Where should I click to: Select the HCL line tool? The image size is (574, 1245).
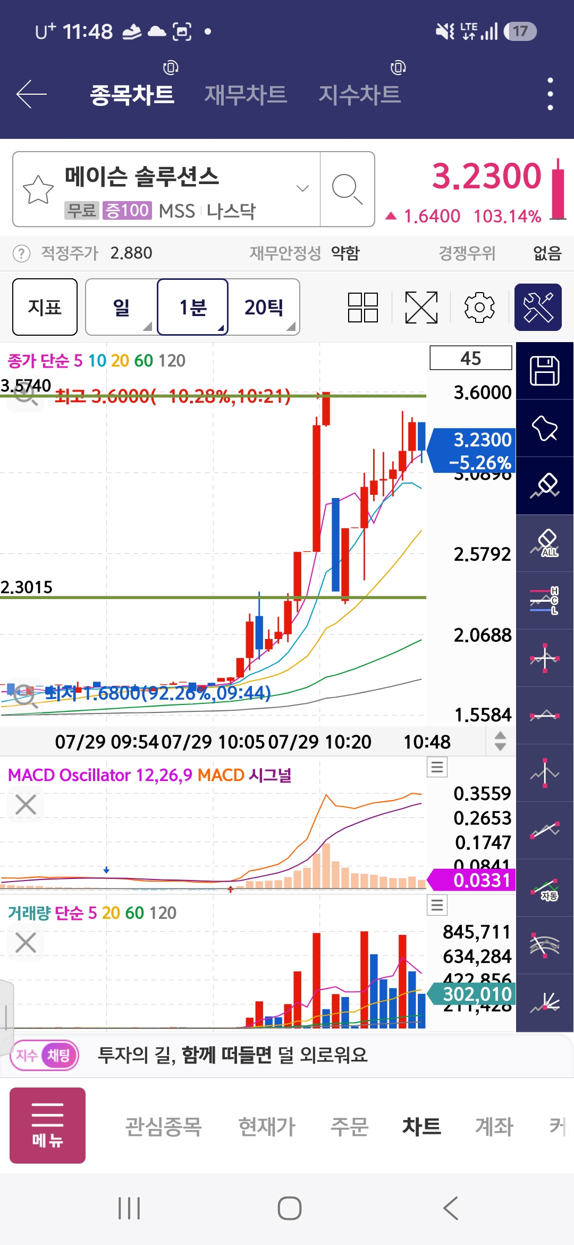(x=545, y=601)
